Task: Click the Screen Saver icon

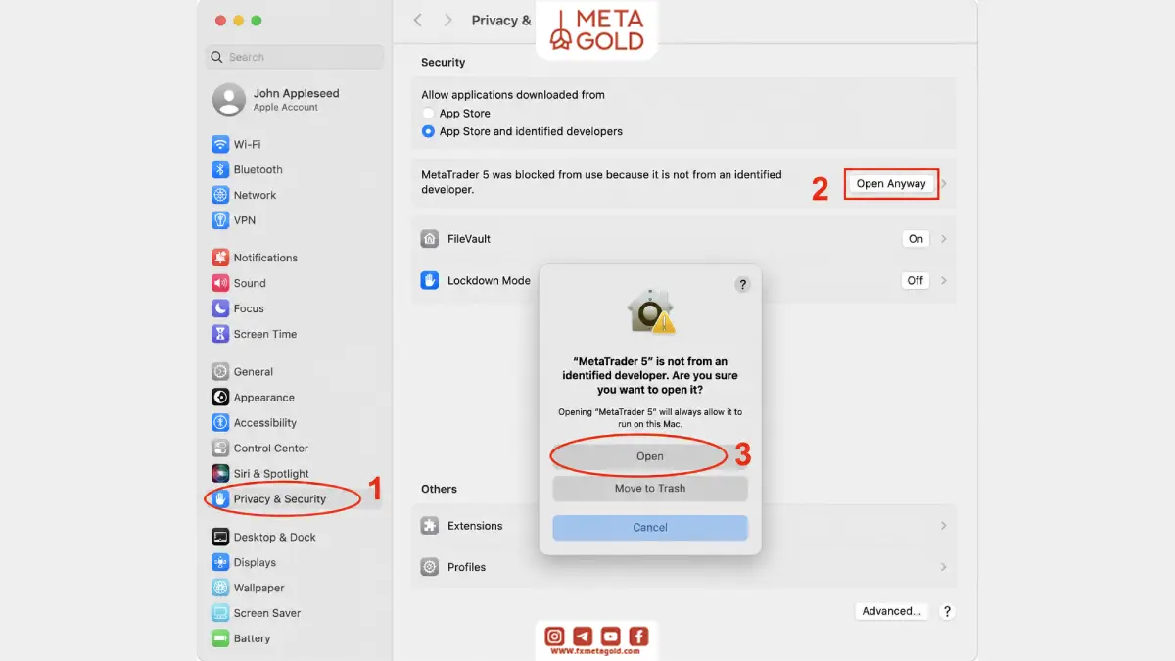Action: point(220,613)
